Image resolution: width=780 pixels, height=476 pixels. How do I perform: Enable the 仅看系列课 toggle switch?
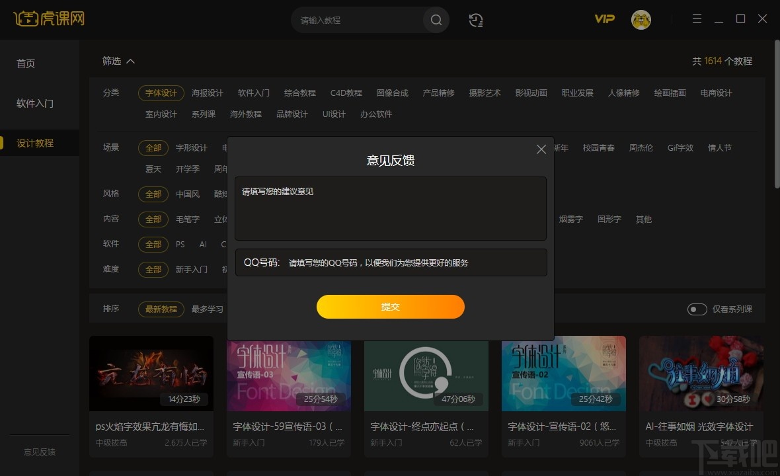click(697, 309)
